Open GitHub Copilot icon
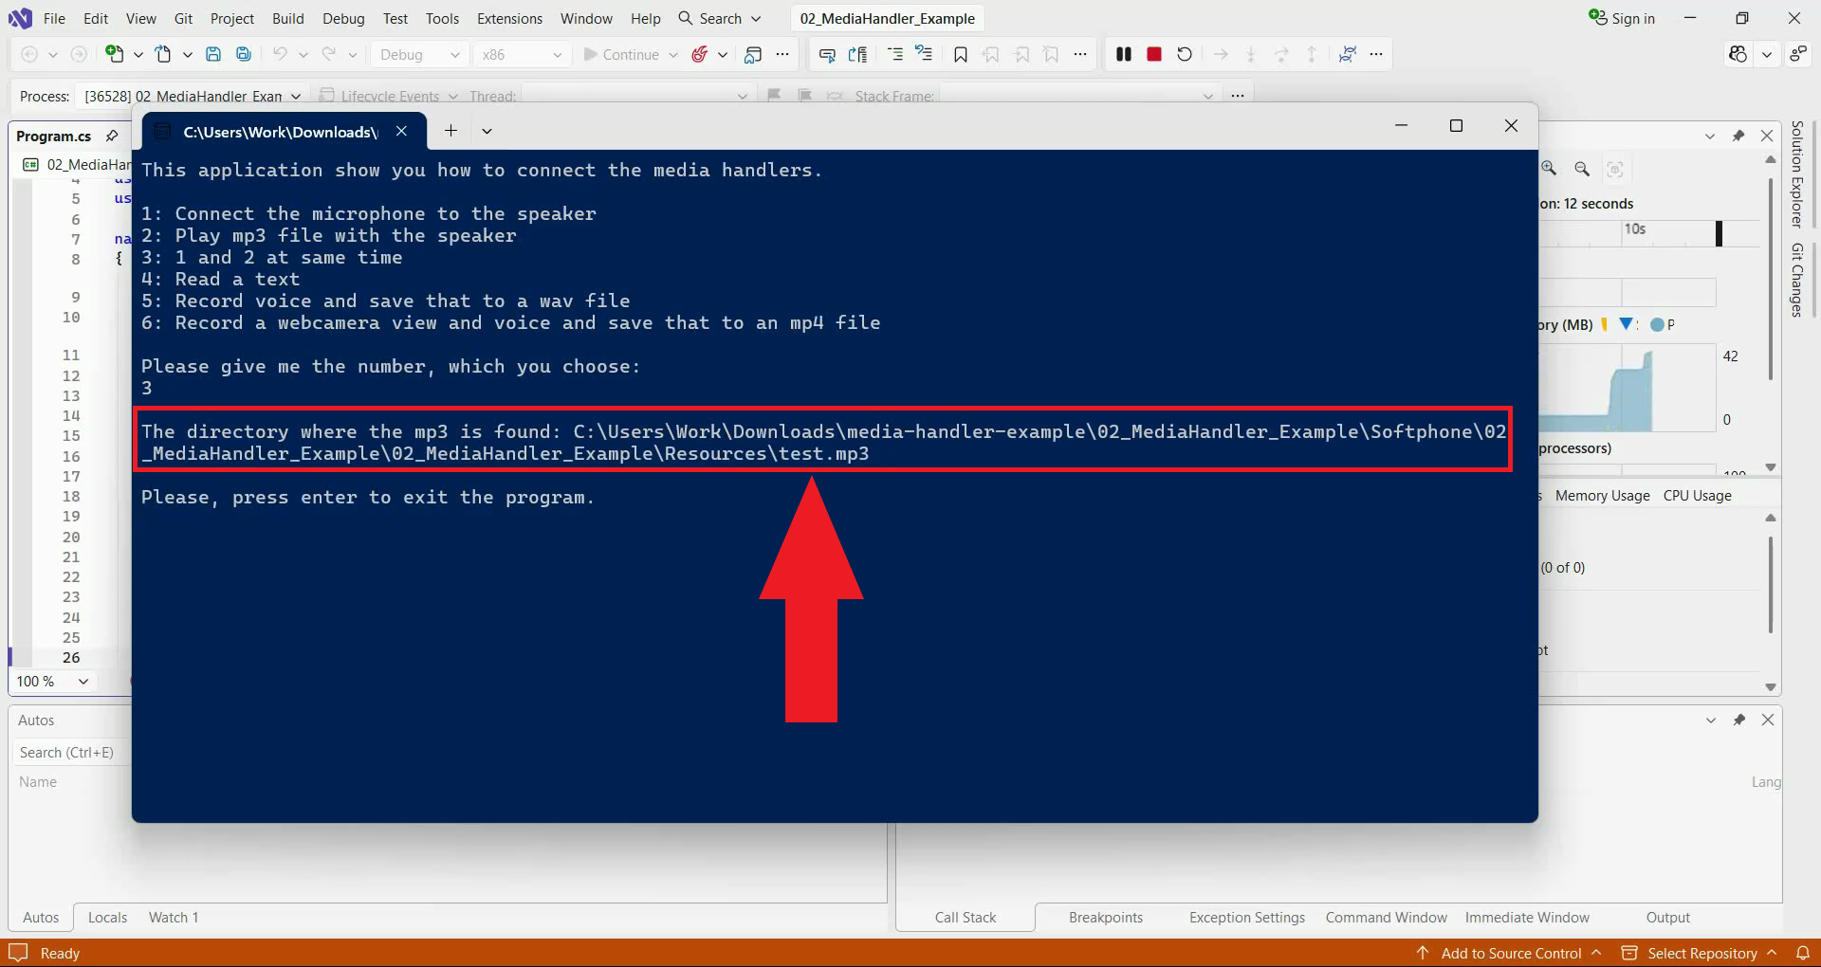Viewport: 1821px width, 967px height. [x=1738, y=54]
